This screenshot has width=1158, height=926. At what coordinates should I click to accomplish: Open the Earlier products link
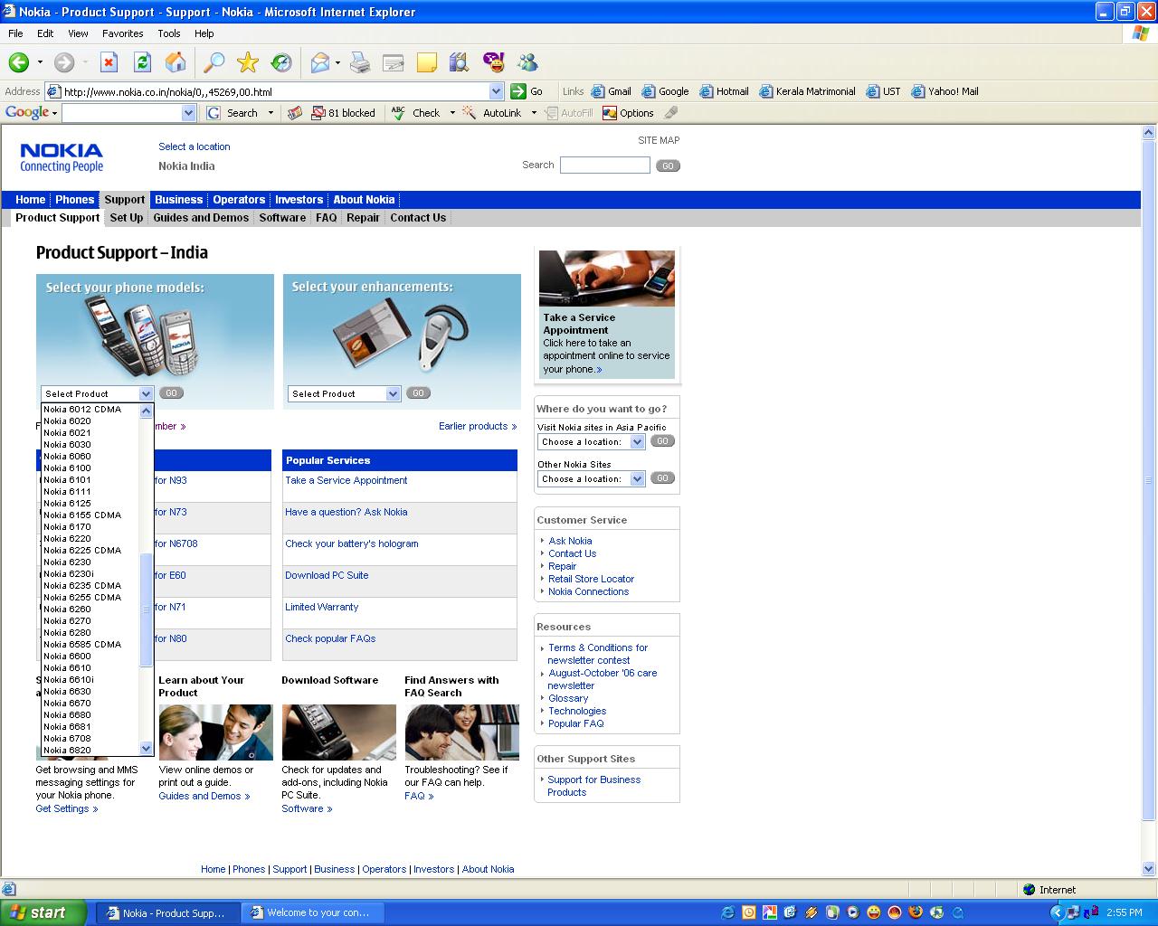click(x=478, y=427)
